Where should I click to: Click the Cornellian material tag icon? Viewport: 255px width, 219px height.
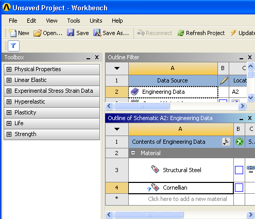[x=156, y=187]
